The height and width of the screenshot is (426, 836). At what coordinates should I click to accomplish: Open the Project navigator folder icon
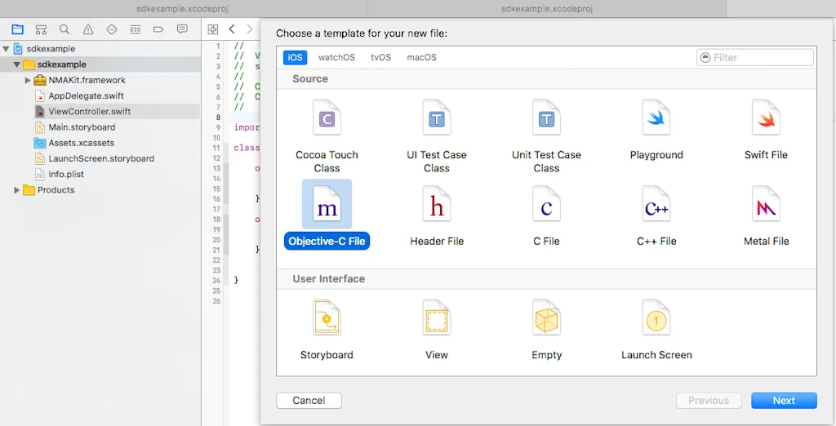tap(18, 29)
